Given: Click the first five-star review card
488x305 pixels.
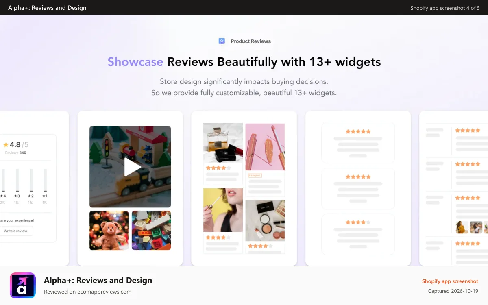Looking at the screenshot, I should coord(358,143).
